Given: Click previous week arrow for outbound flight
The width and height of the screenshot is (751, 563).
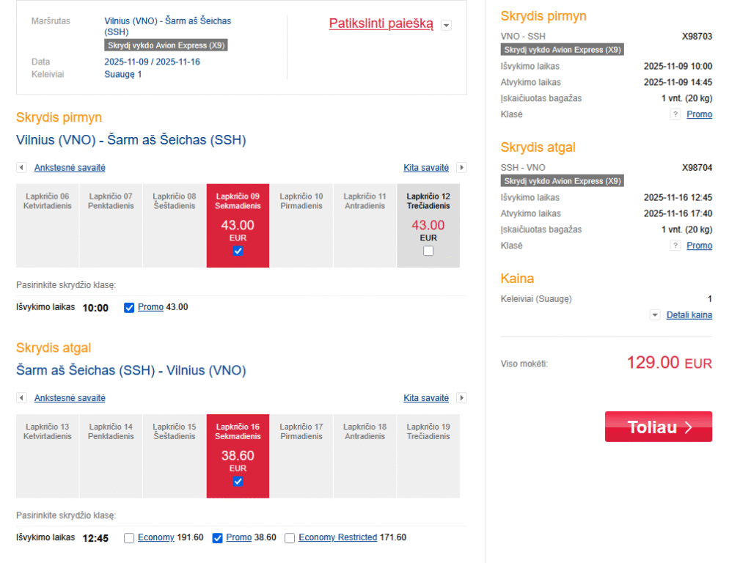Looking at the screenshot, I should [21, 168].
